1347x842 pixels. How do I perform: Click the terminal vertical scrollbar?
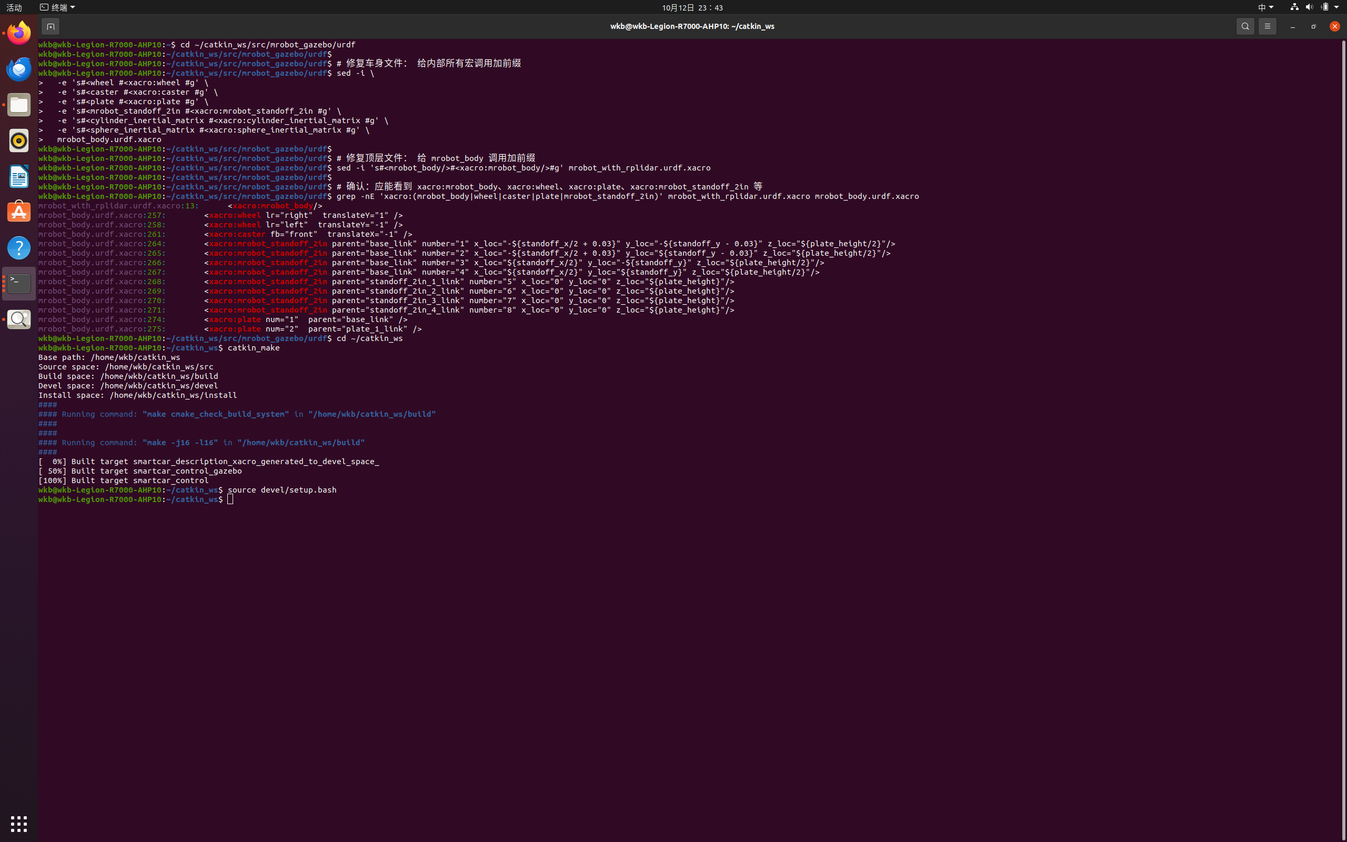1343,439
